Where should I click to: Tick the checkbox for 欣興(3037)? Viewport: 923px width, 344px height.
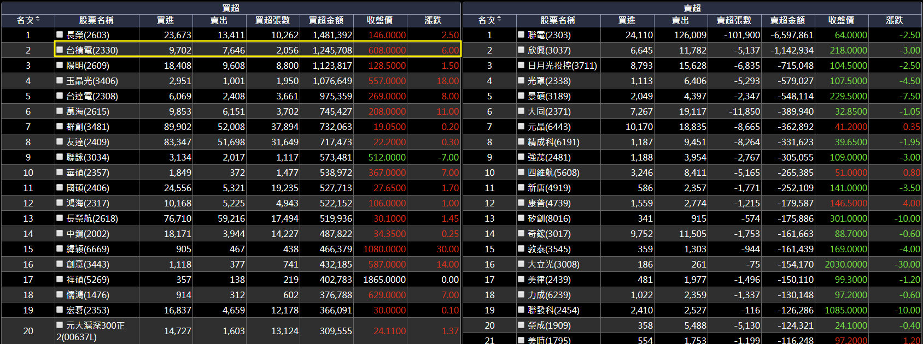[521, 50]
